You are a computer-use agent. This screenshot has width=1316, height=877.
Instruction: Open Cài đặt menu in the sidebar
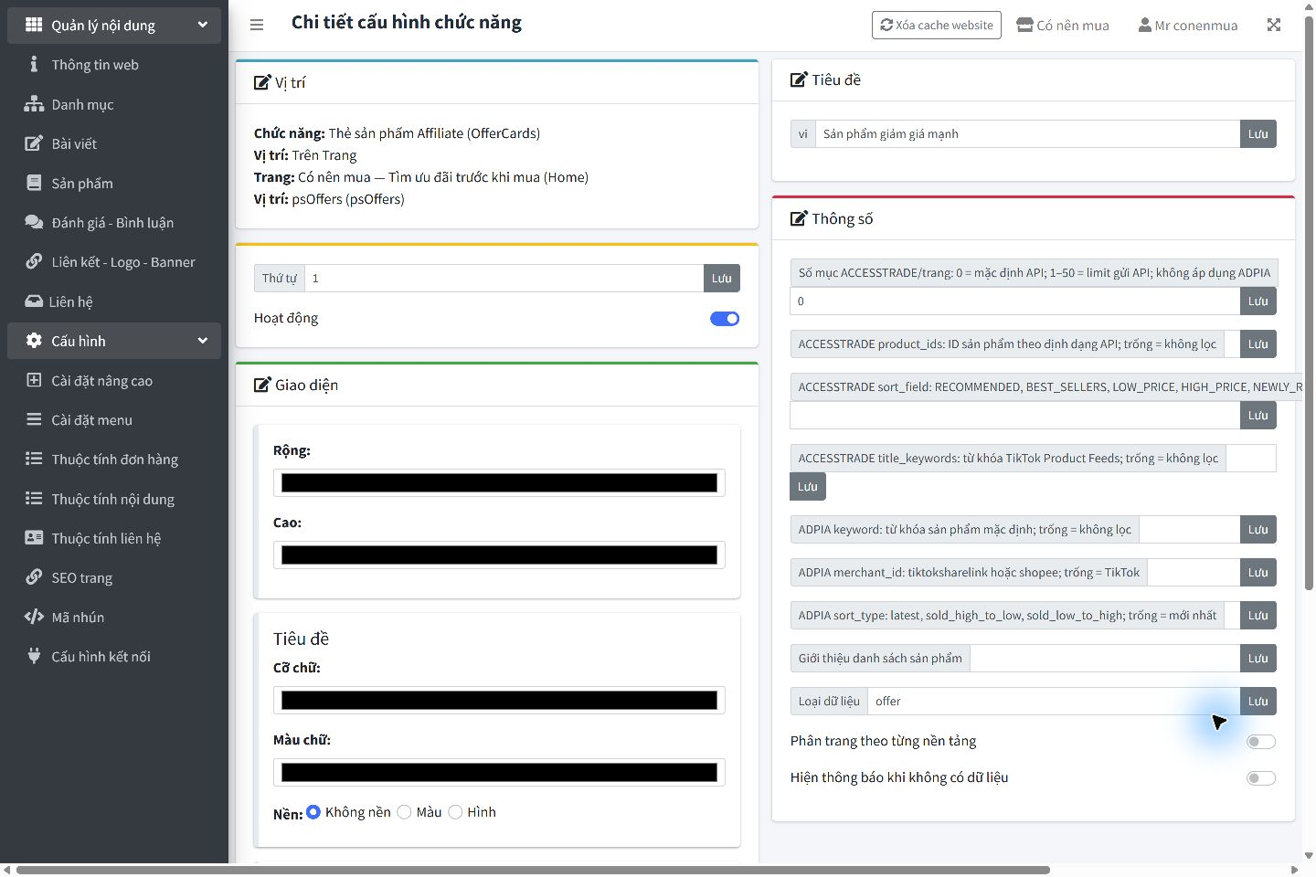[114, 420]
